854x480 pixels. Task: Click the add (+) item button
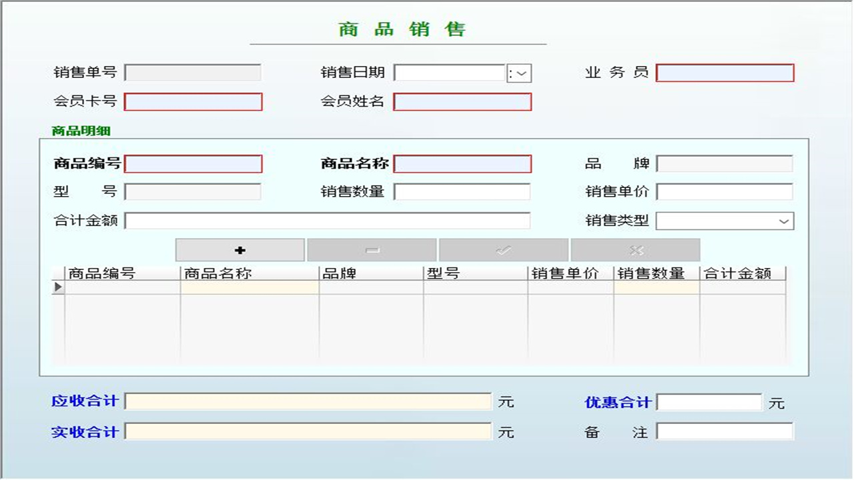pyautogui.click(x=238, y=249)
